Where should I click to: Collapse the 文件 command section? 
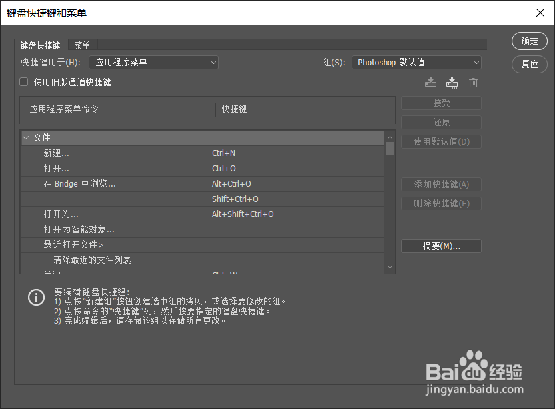click(x=27, y=137)
